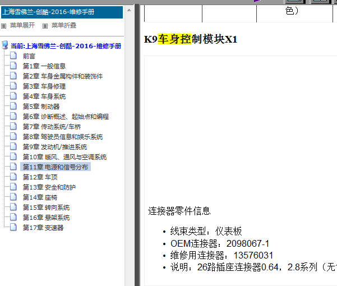Viewport: 337px width, 286px height.
Task: Open 第17章 变速器
Action: (x=43, y=228)
